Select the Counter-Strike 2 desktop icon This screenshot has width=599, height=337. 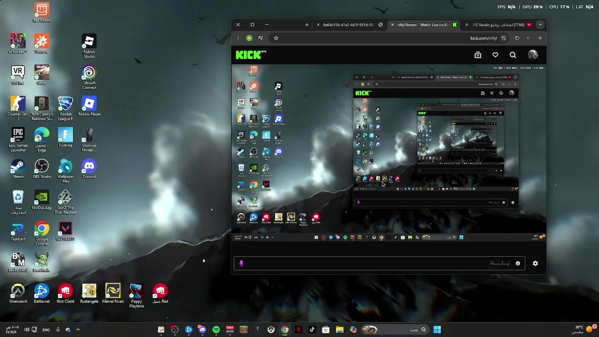[x=18, y=109]
